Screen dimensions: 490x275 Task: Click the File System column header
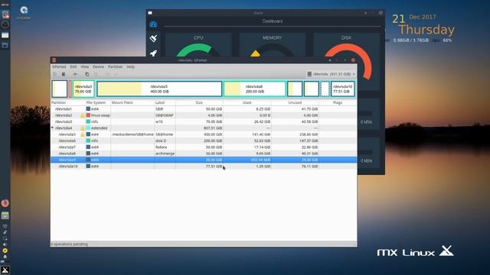click(x=98, y=102)
